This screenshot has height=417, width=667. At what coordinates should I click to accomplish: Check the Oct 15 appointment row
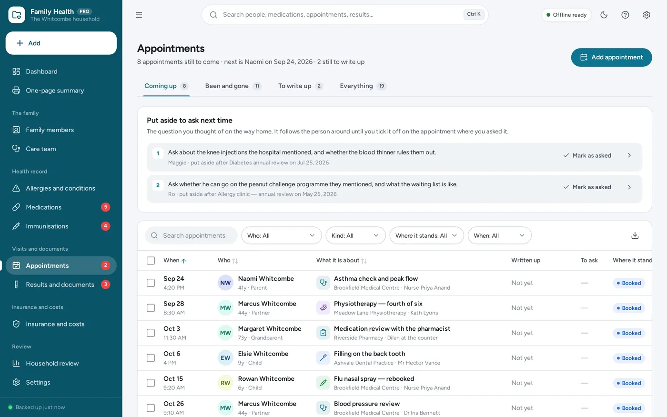click(151, 383)
